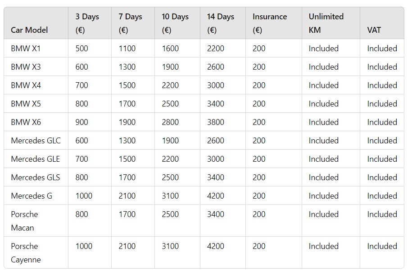Click BMW X3 14-day price 2600
This screenshot has height=275, width=412.
[216, 67]
